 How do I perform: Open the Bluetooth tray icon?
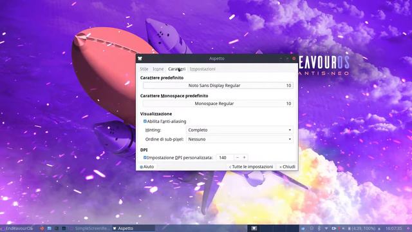(x=319, y=228)
